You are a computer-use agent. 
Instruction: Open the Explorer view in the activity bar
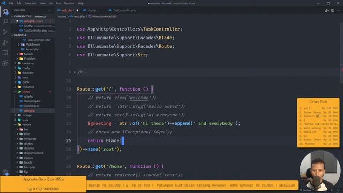pos(5,11)
